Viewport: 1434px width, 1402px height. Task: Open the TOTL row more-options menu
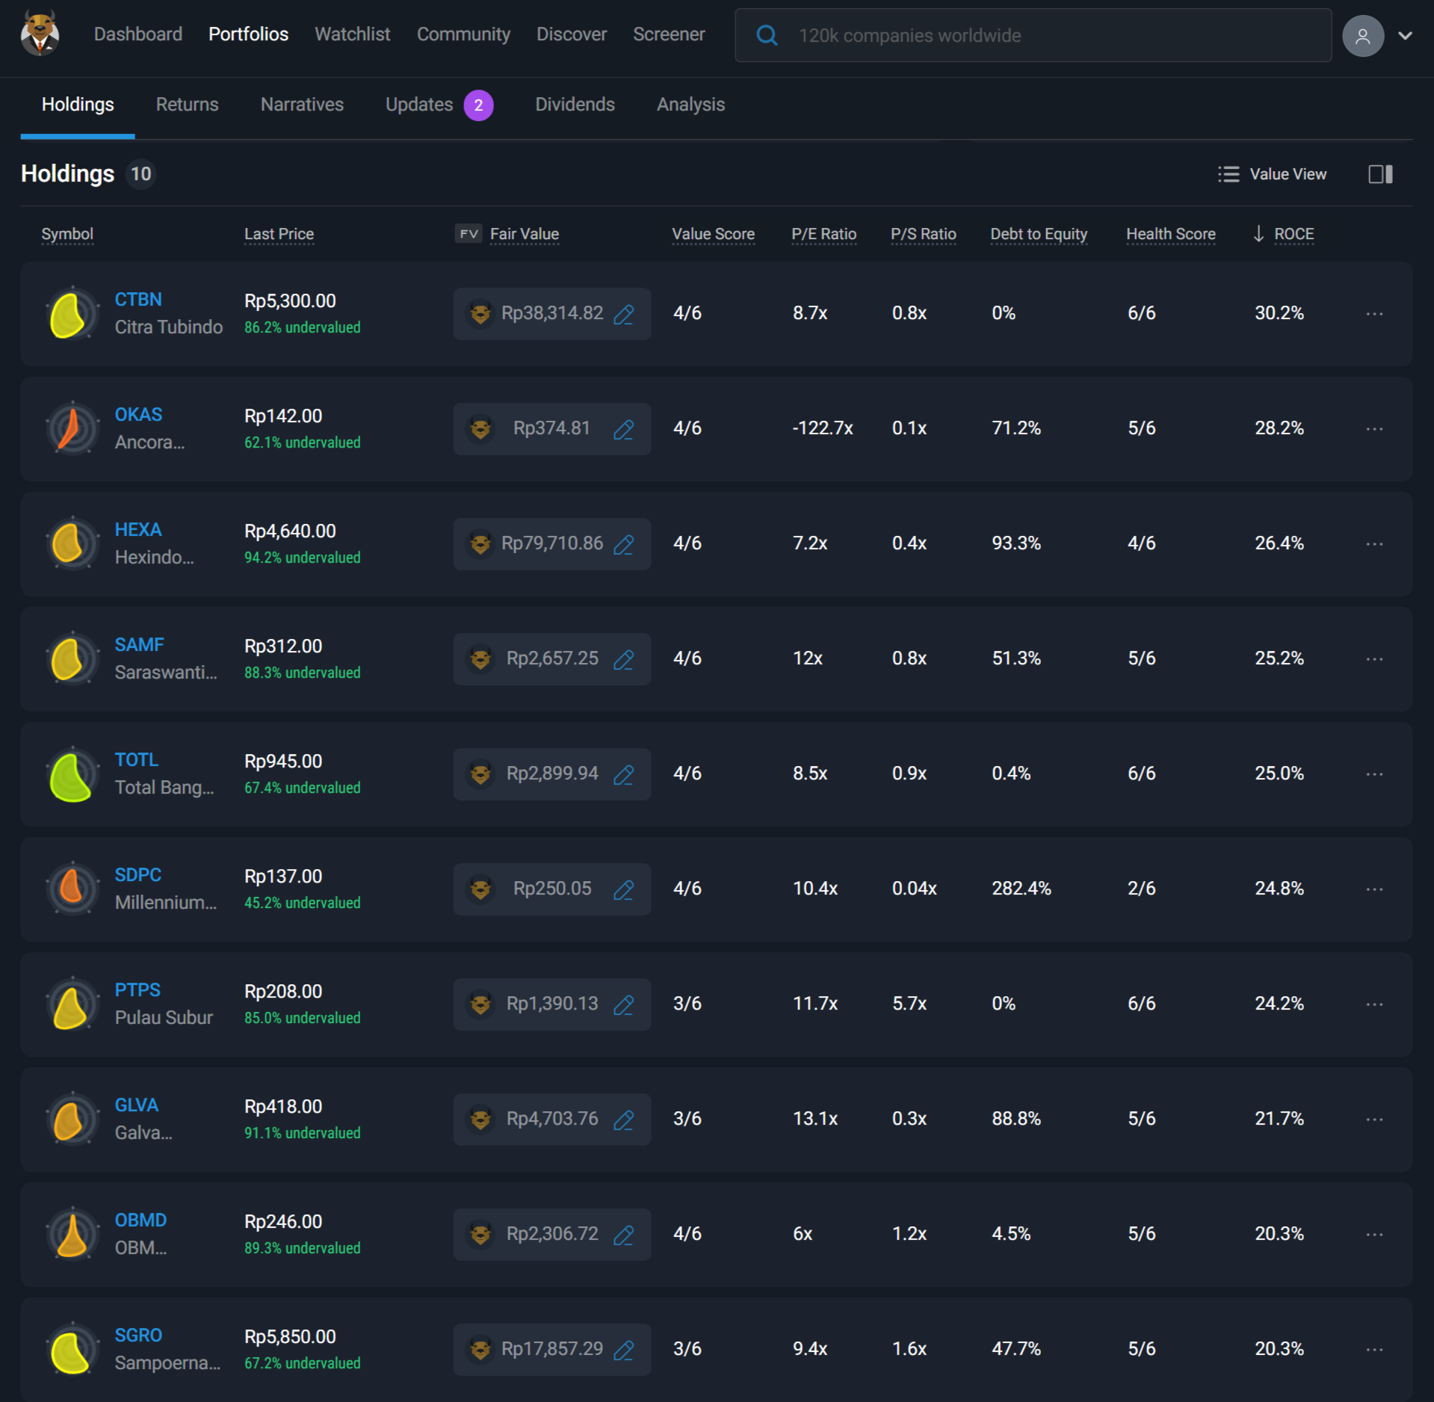1374,774
